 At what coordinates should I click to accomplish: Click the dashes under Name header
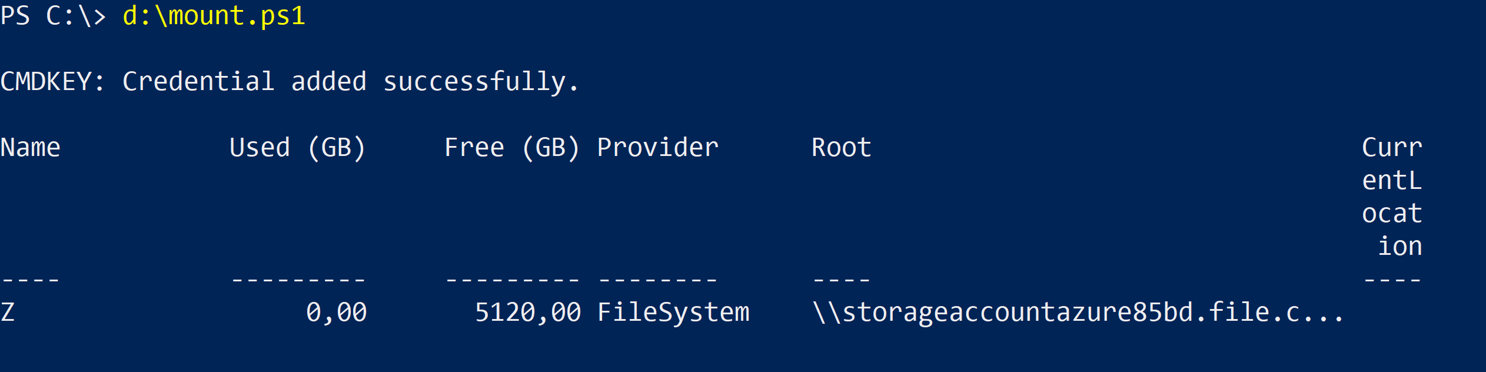pos(31,280)
